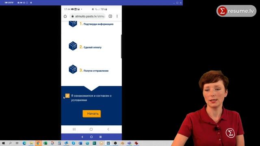Select the text 'Сделай оплату'
This screenshot has height=146, width=260.
click(x=93, y=47)
